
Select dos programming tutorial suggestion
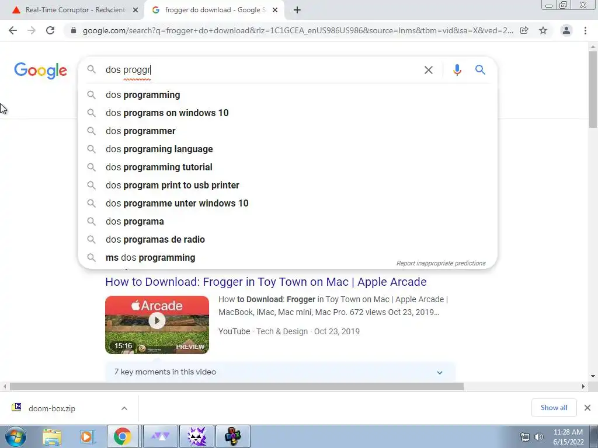[287, 167]
